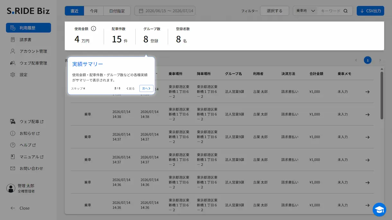Open the first row's arrow details
The image size is (392, 220).
coord(368,92)
